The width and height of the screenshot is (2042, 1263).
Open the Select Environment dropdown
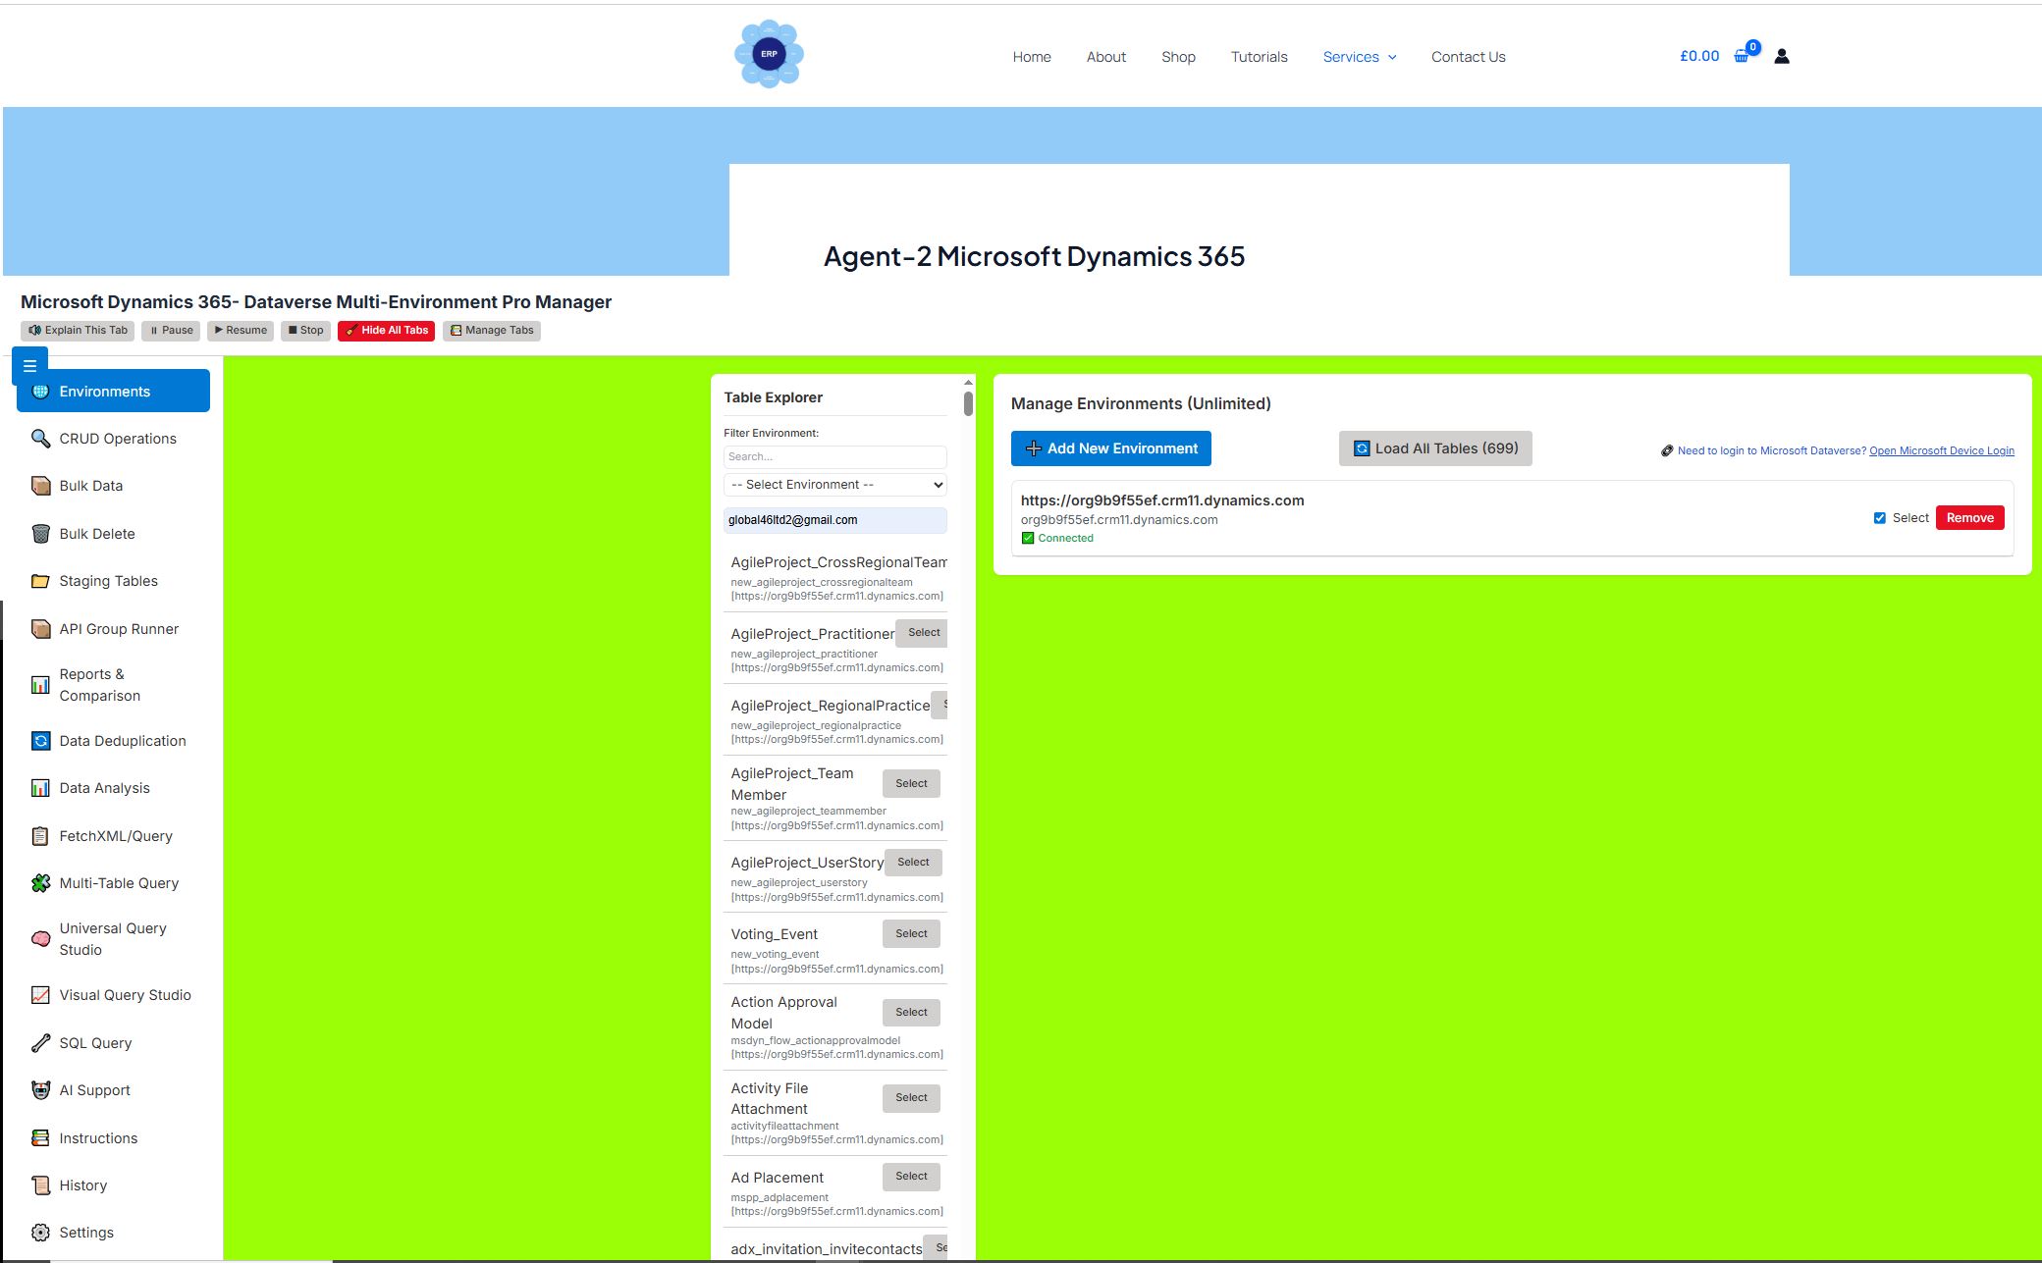point(834,484)
